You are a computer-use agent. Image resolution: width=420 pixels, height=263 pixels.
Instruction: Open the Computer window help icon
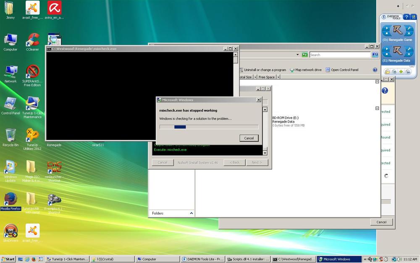coord(375,70)
